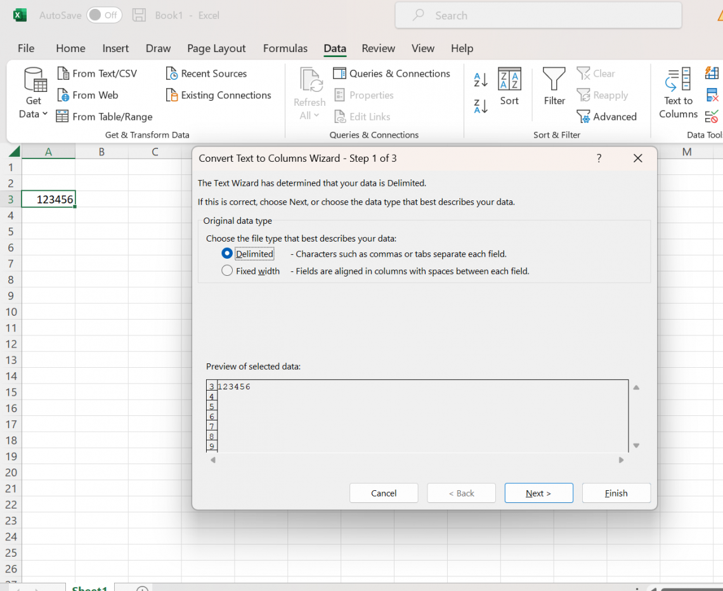
Task: Click the Remove Duplicates icon
Action: coord(712,95)
